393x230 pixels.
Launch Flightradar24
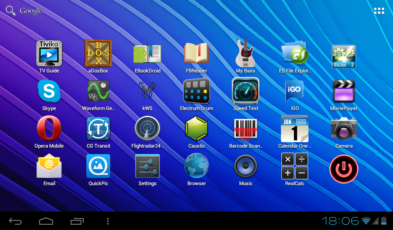147,128
